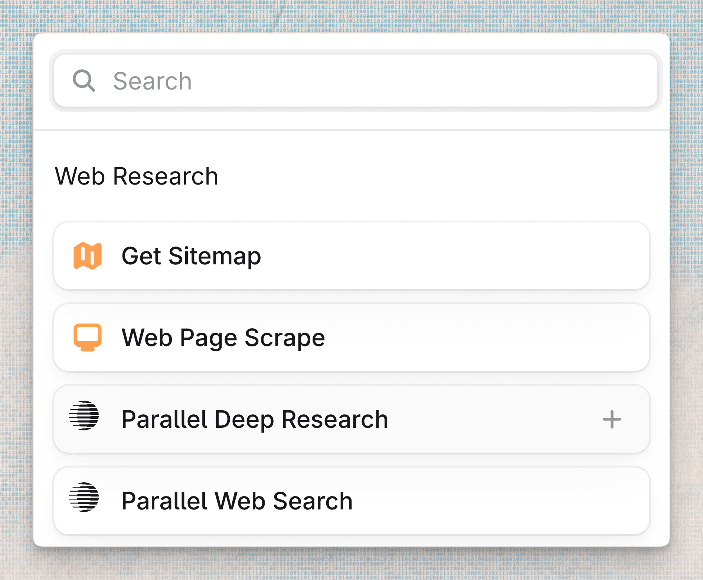The image size is (703, 580).
Task: Click the Web Research section header
Action: pos(137,176)
